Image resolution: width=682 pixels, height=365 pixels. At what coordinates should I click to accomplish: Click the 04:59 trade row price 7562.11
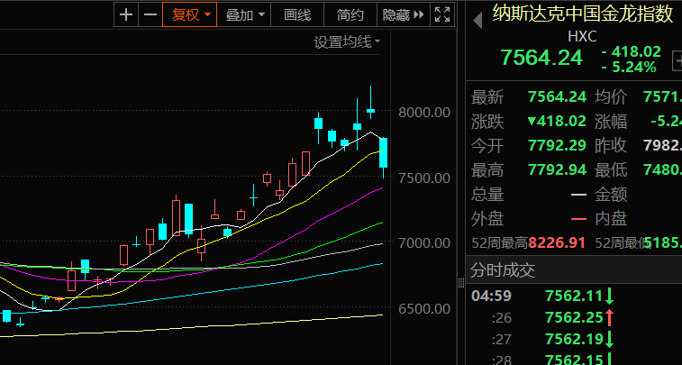574,297
